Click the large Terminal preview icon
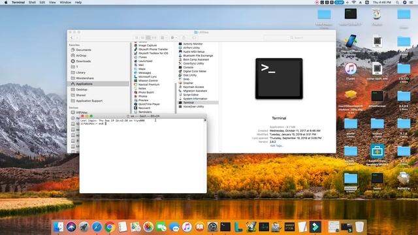This screenshot has width=418, height=235. (x=279, y=78)
